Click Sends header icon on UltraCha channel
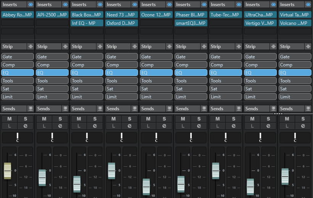Image resolution: width=313 pixels, height=198 pixels. click(273, 108)
